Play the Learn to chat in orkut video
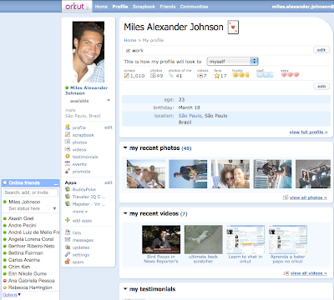 [245, 239]
